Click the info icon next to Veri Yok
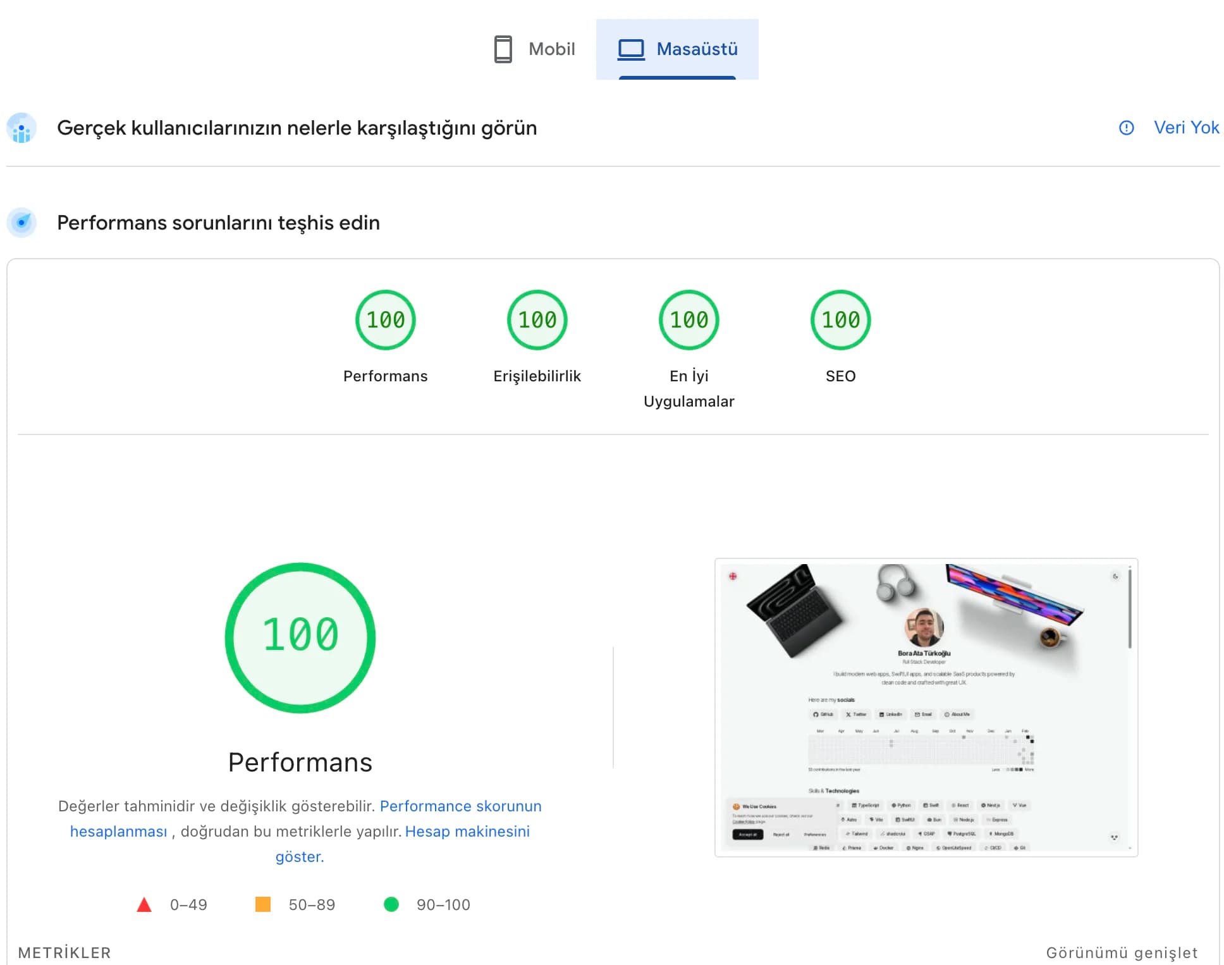This screenshot has width=1224, height=965. (x=1126, y=128)
